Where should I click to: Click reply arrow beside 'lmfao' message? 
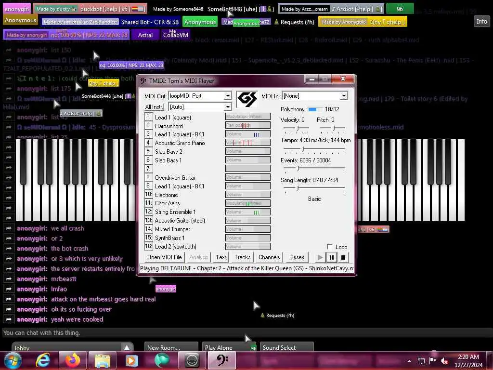[9, 289]
